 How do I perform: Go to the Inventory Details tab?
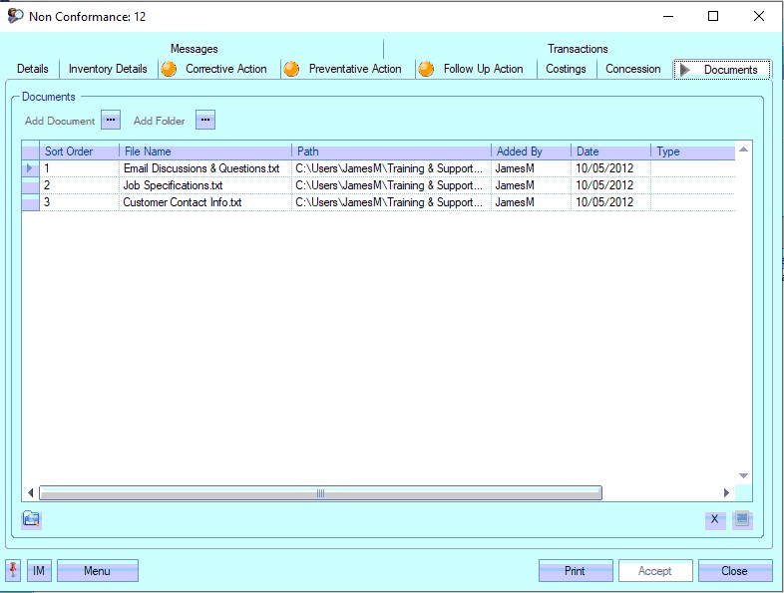tap(108, 69)
